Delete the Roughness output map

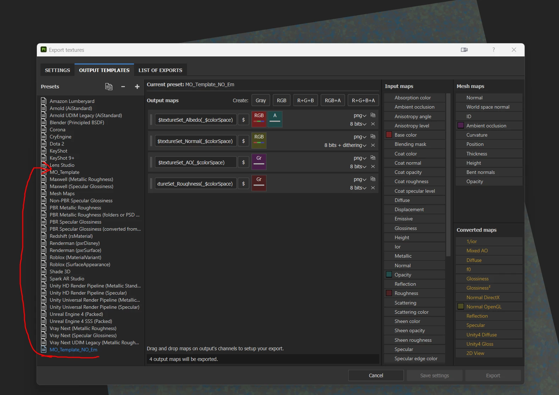click(x=373, y=188)
